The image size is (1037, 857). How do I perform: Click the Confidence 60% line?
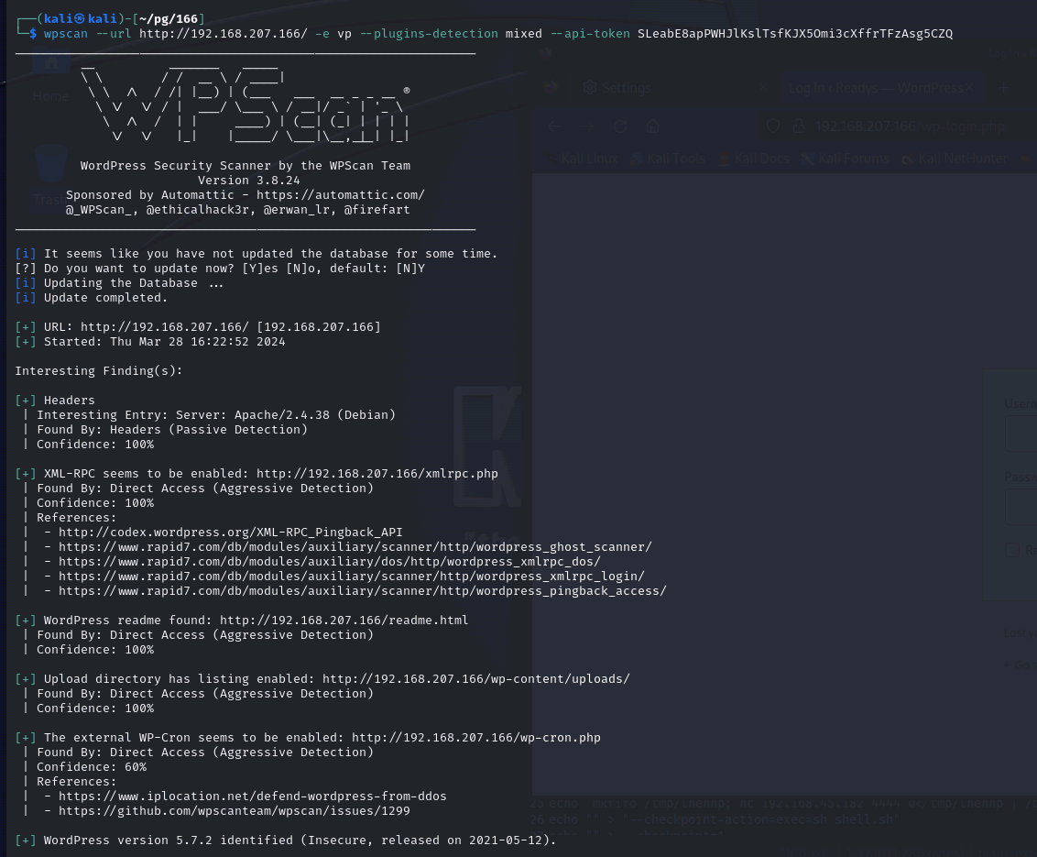pyautogui.click(x=92, y=767)
